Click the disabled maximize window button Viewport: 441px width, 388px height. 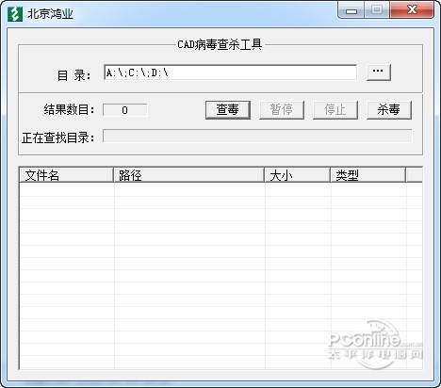tap(377, 10)
